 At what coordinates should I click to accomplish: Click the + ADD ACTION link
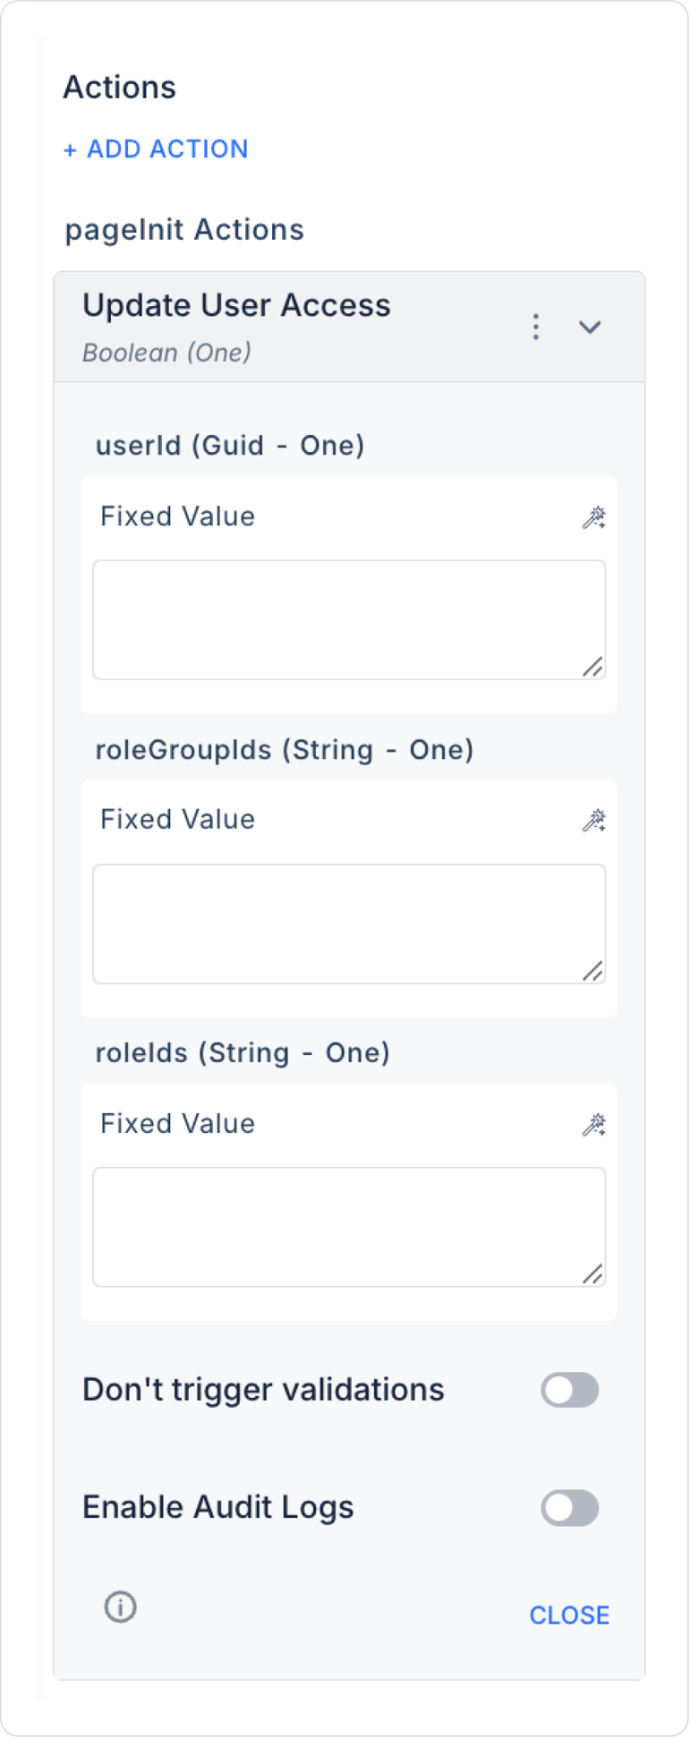[x=156, y=149]
